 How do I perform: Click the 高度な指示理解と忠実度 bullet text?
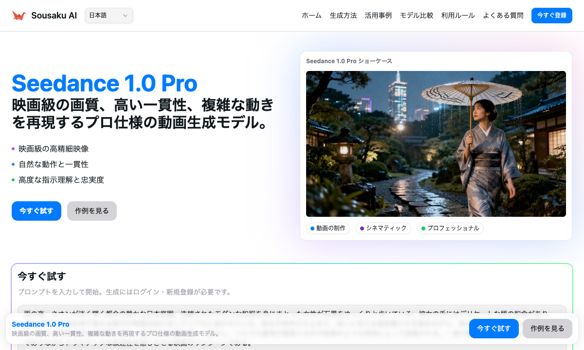click(x=61, y=180)
